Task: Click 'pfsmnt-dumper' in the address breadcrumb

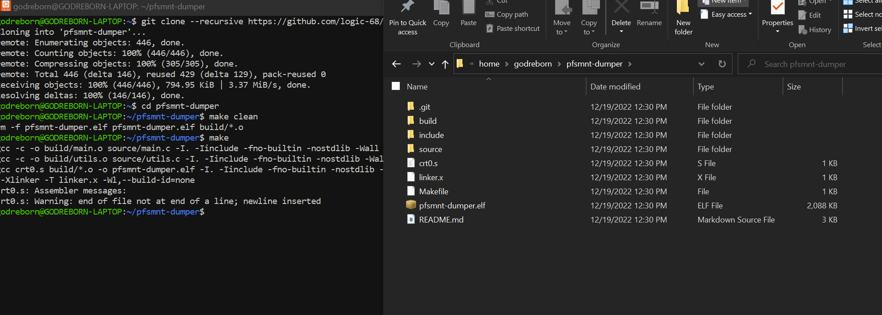Action: click(x=594, y=64)
